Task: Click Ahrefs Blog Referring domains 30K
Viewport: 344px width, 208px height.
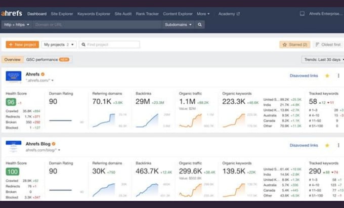Action: point(99,171)
